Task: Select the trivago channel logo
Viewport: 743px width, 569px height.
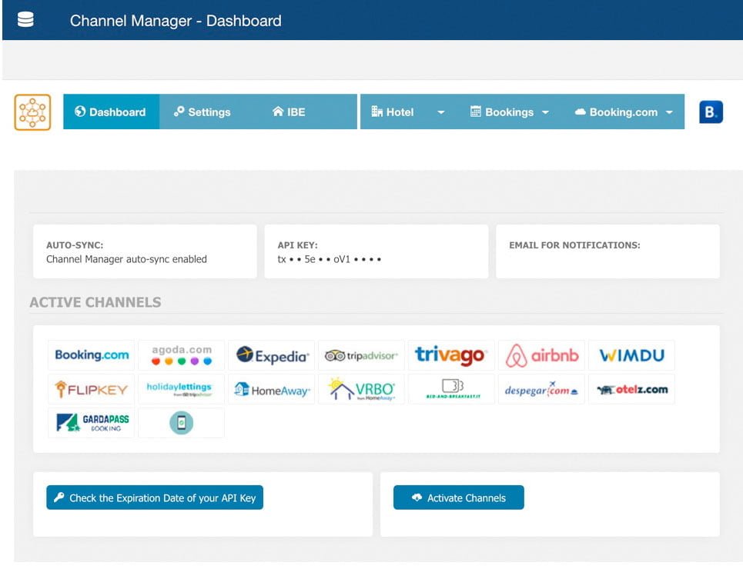Action: (x=452, y=355)
